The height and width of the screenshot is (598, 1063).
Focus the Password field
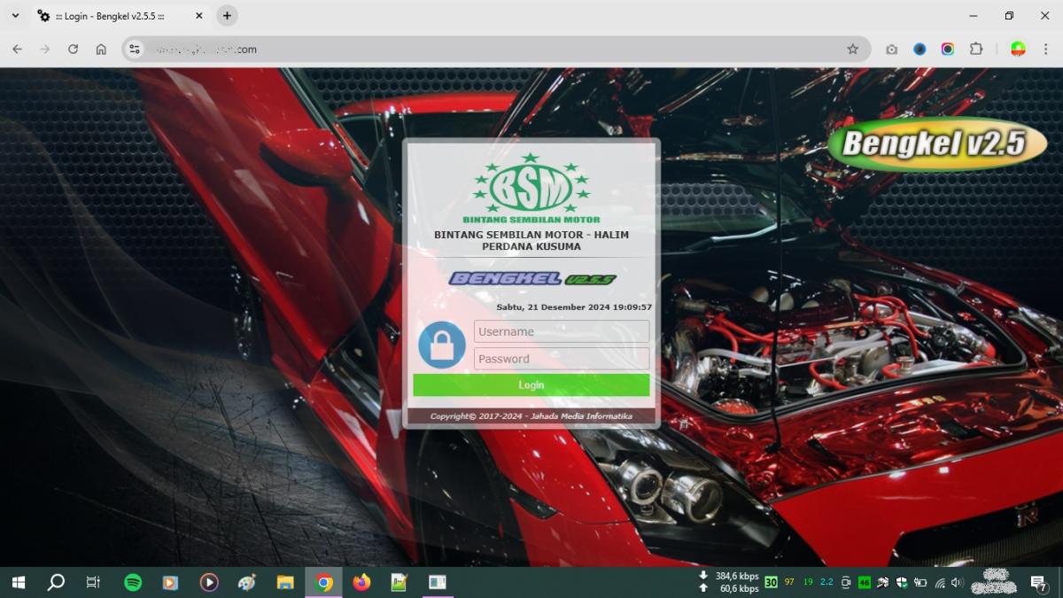pos(562,359)
